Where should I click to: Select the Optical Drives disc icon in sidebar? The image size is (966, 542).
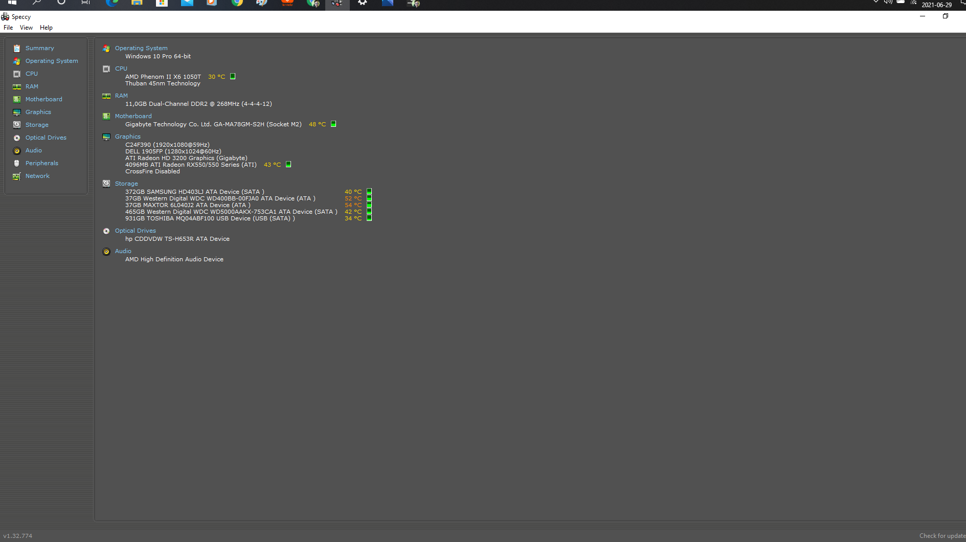point(17,138)
